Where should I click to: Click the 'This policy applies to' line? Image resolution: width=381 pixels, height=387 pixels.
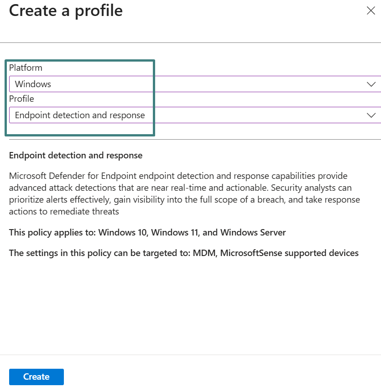point(147,232)
